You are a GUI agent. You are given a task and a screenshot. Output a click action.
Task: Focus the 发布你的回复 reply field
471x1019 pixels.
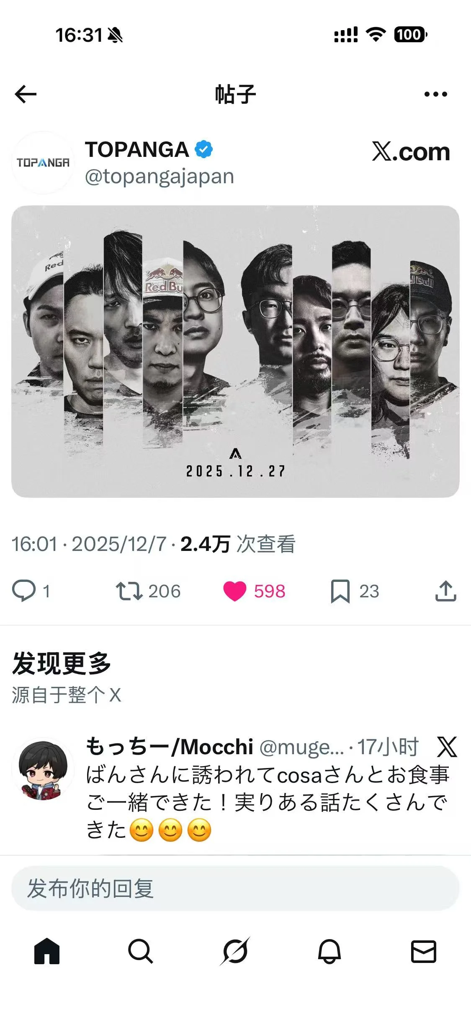(235, 888)
